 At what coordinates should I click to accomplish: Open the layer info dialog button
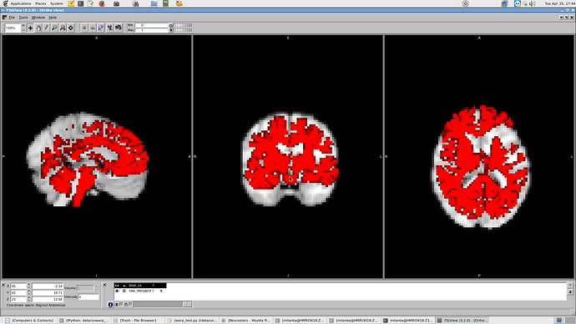(110, 305)
